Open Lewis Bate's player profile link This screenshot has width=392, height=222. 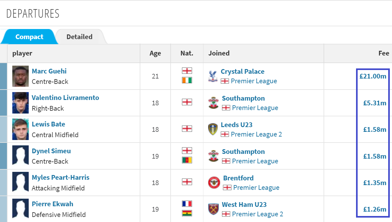pos(49,124)
